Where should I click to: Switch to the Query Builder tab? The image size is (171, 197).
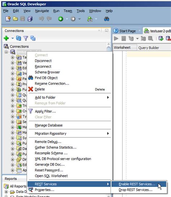click(149, 48)
